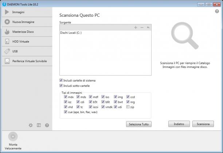Image resolution: width=223 pixels, height=153 pixels.
Task: Toggle the bwt checkbox
Action: click(116, 102)
